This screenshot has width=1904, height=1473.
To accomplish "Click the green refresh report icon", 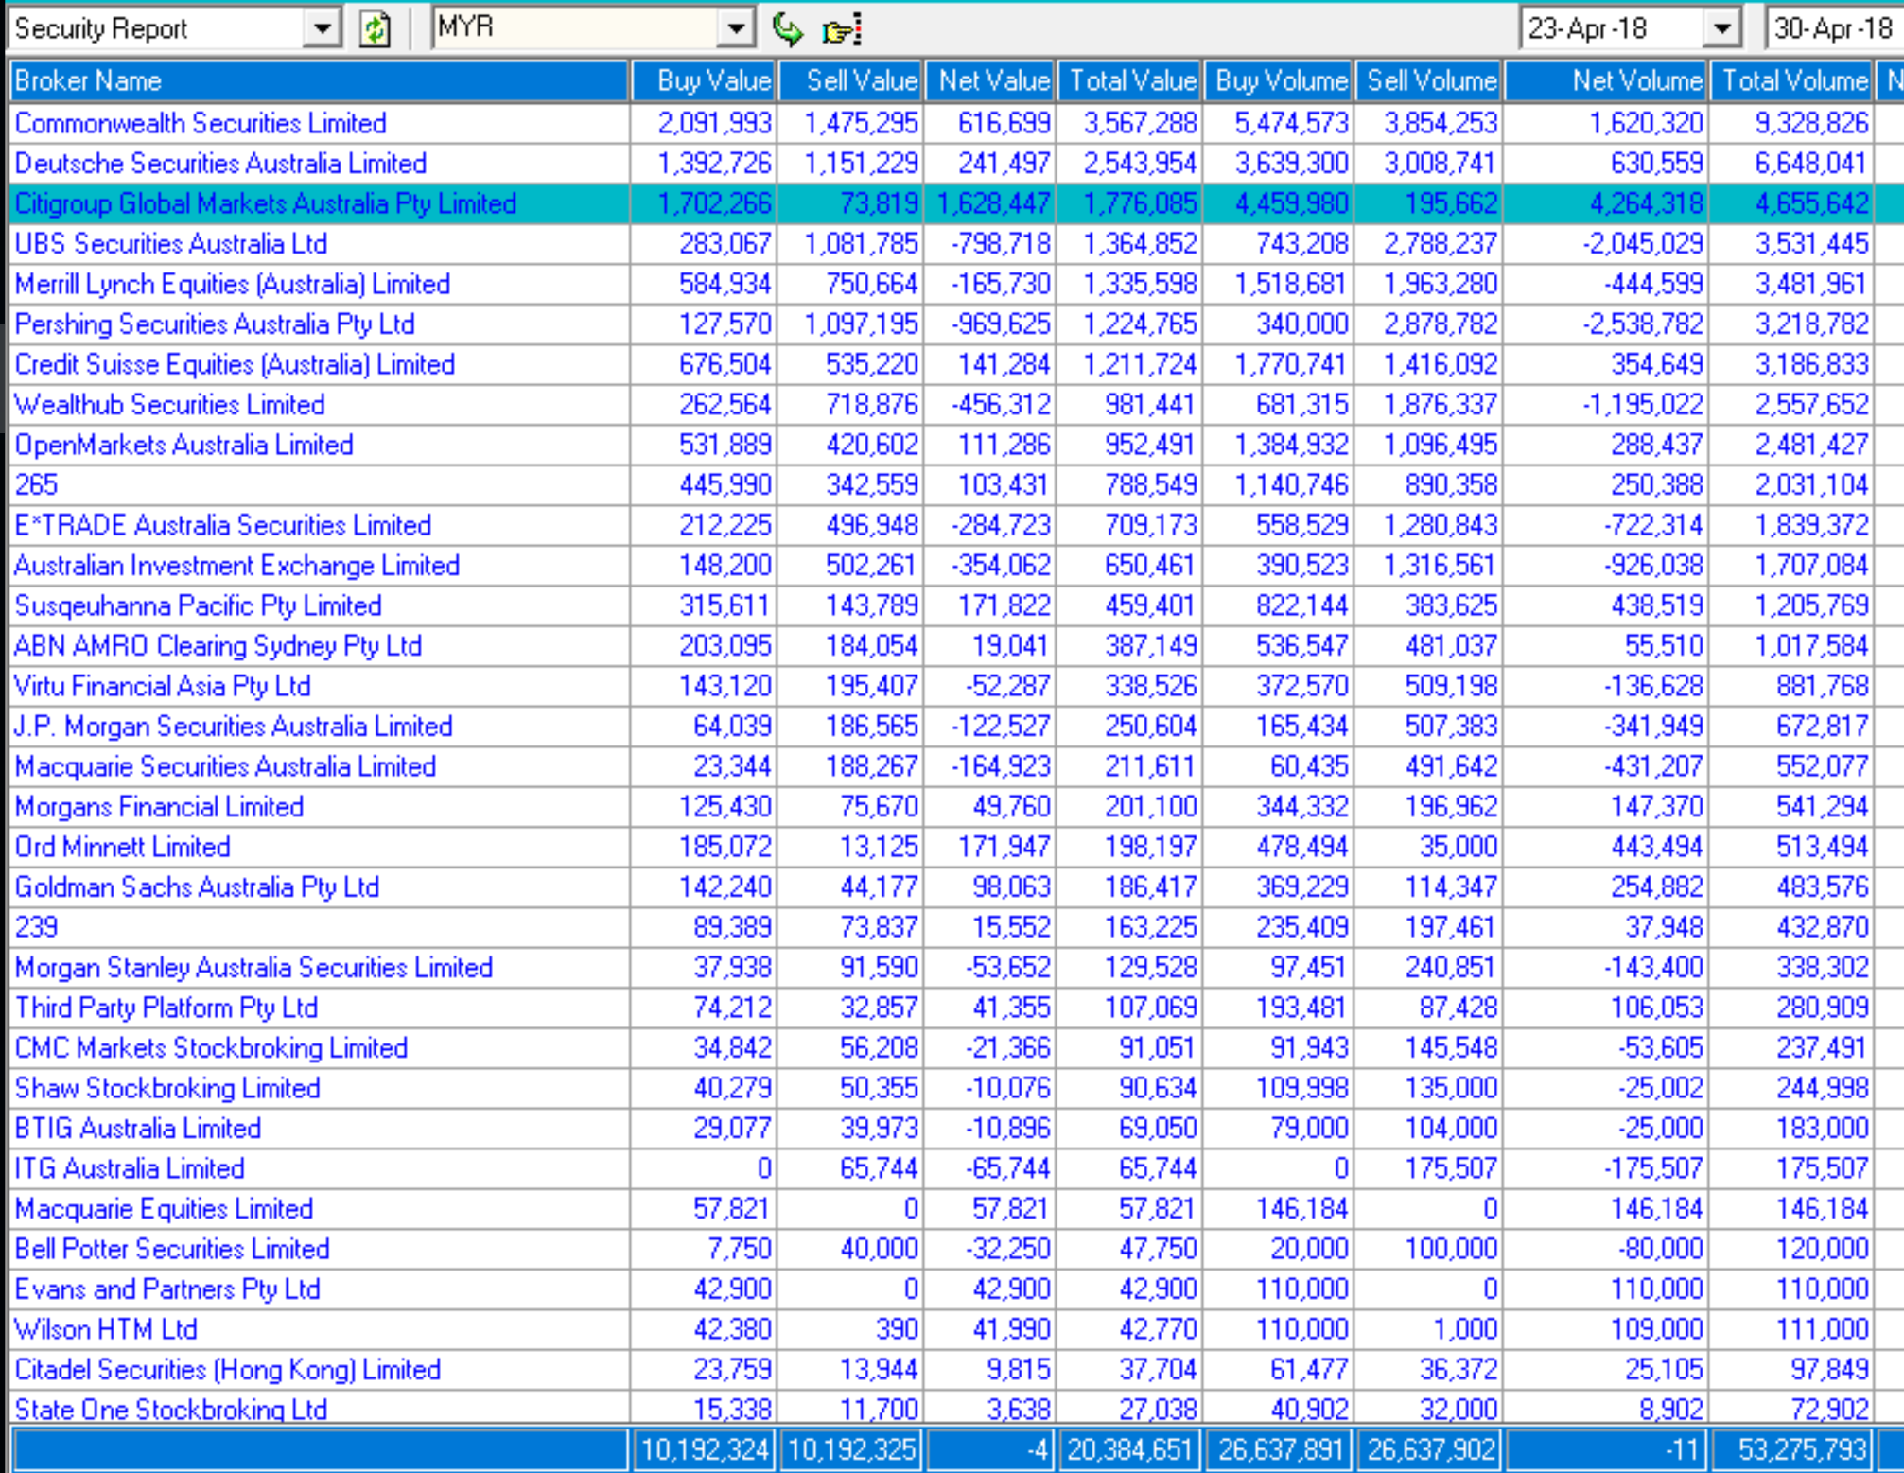I will (x=376, y=29).
